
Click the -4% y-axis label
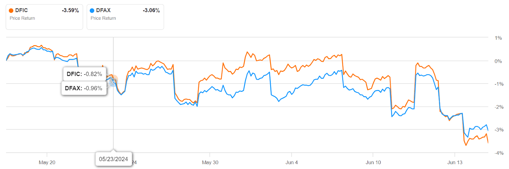[x=499, y=153]
